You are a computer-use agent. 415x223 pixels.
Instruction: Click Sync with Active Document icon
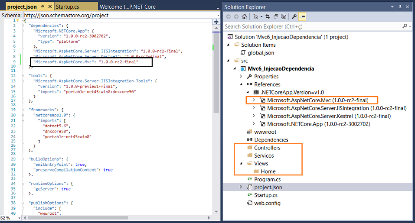click(268, 16)
